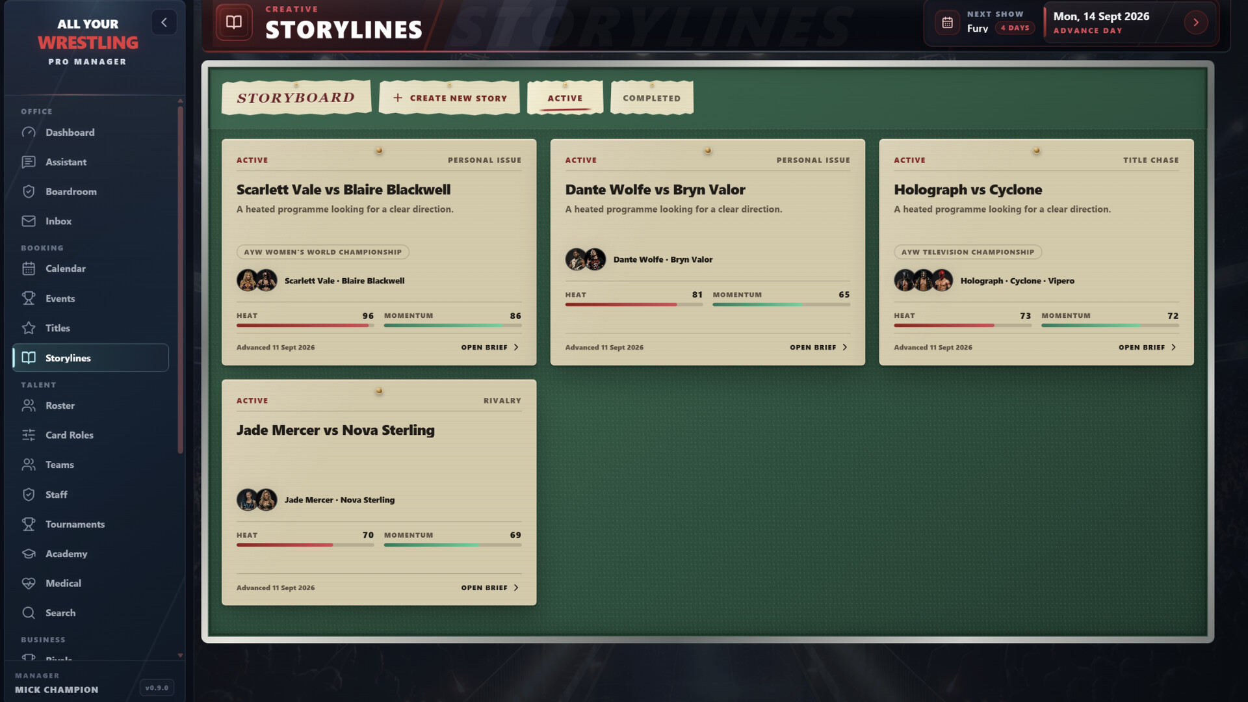Open the Dashboard gauge icon
The width and height of the screenshot is (1248, 702).
[x=29, y=133]
